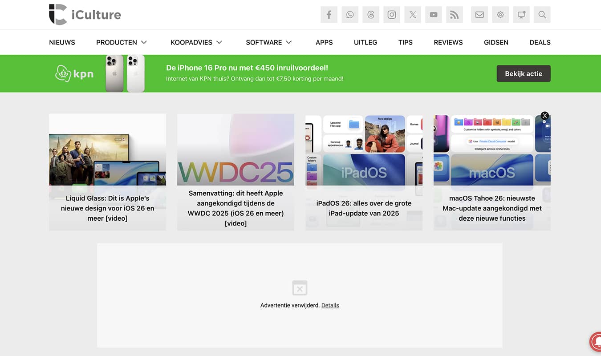Expand the Koopadvies dropdown chevron
601x356 pixels.
click(219, 42)
